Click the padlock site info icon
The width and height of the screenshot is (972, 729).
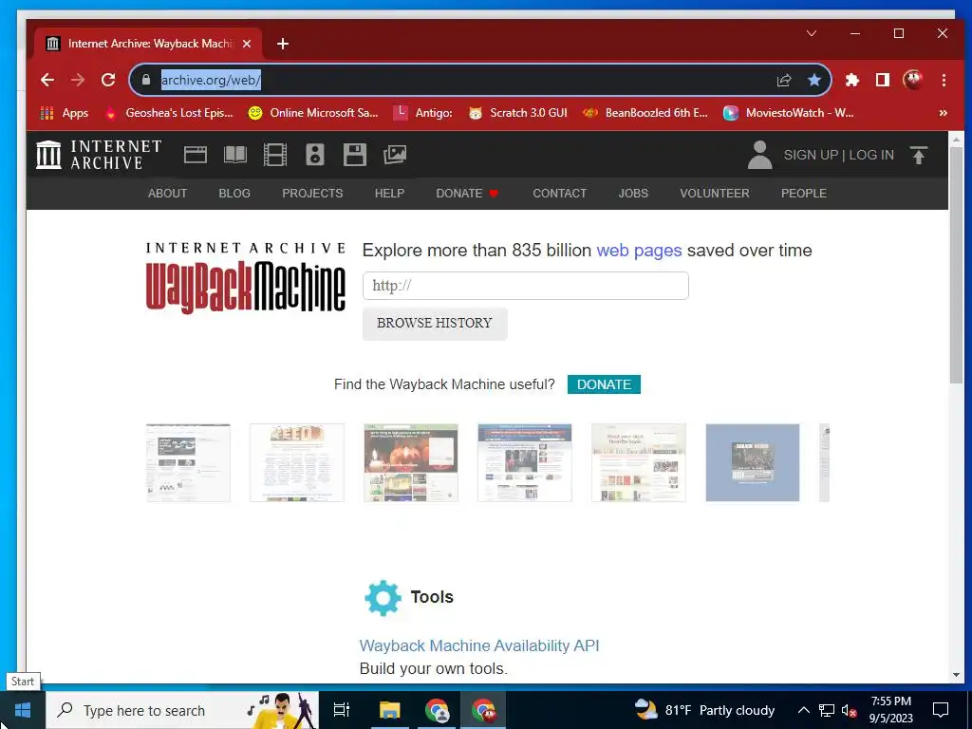[x=146, y=80]
